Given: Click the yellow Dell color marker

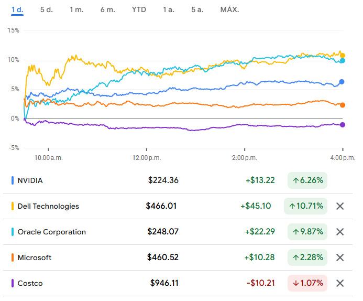Looking at the screenshot, I should click(13, 206).
